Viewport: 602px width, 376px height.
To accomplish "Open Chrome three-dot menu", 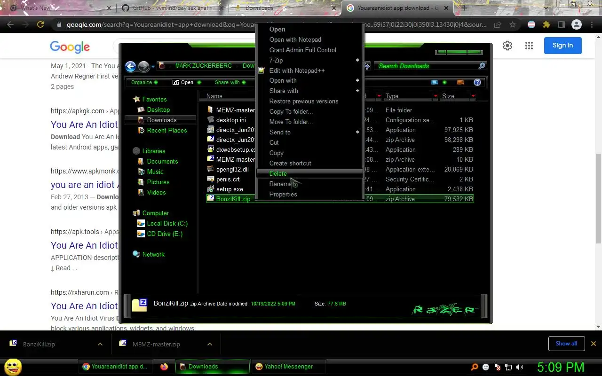I will 591,24.
